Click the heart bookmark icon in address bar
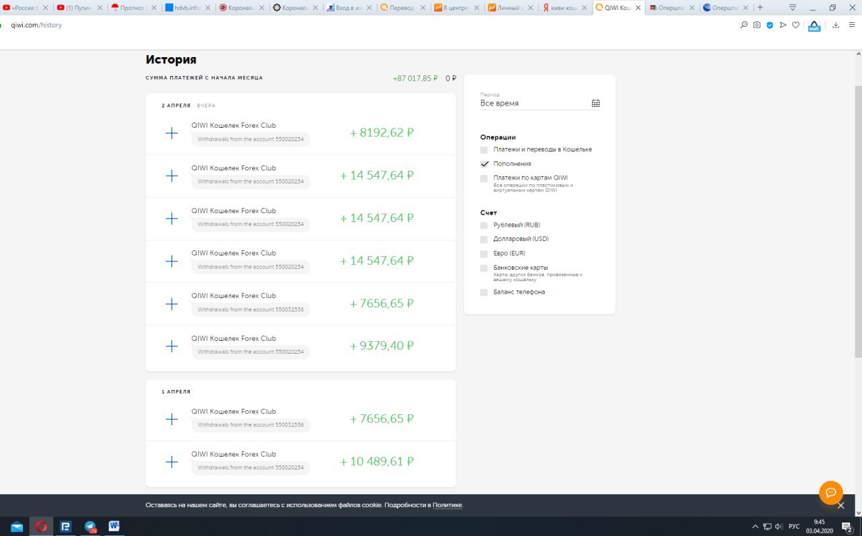This screenshot has height=536, width=862. pyautogui.click(x=795, y=25)
